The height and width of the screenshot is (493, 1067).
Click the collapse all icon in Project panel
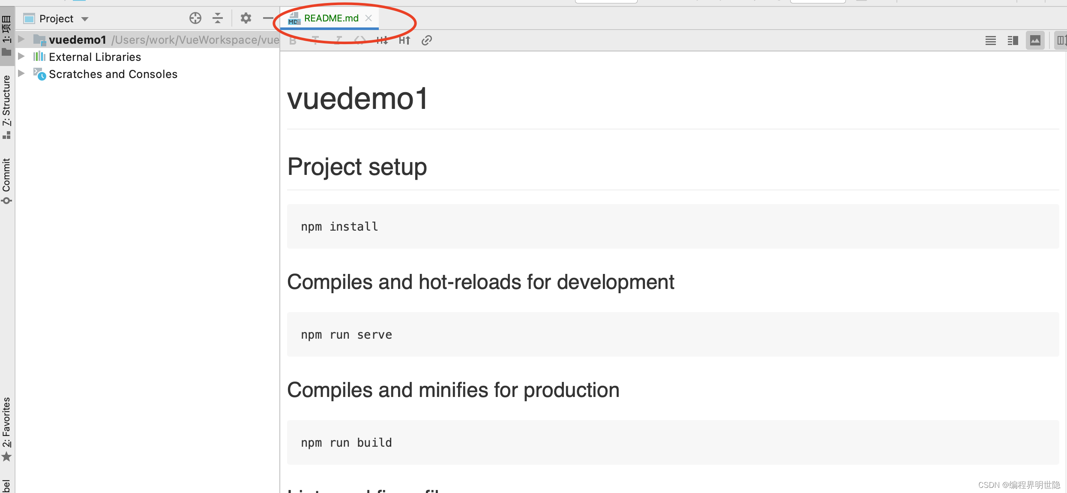point(218,18)
